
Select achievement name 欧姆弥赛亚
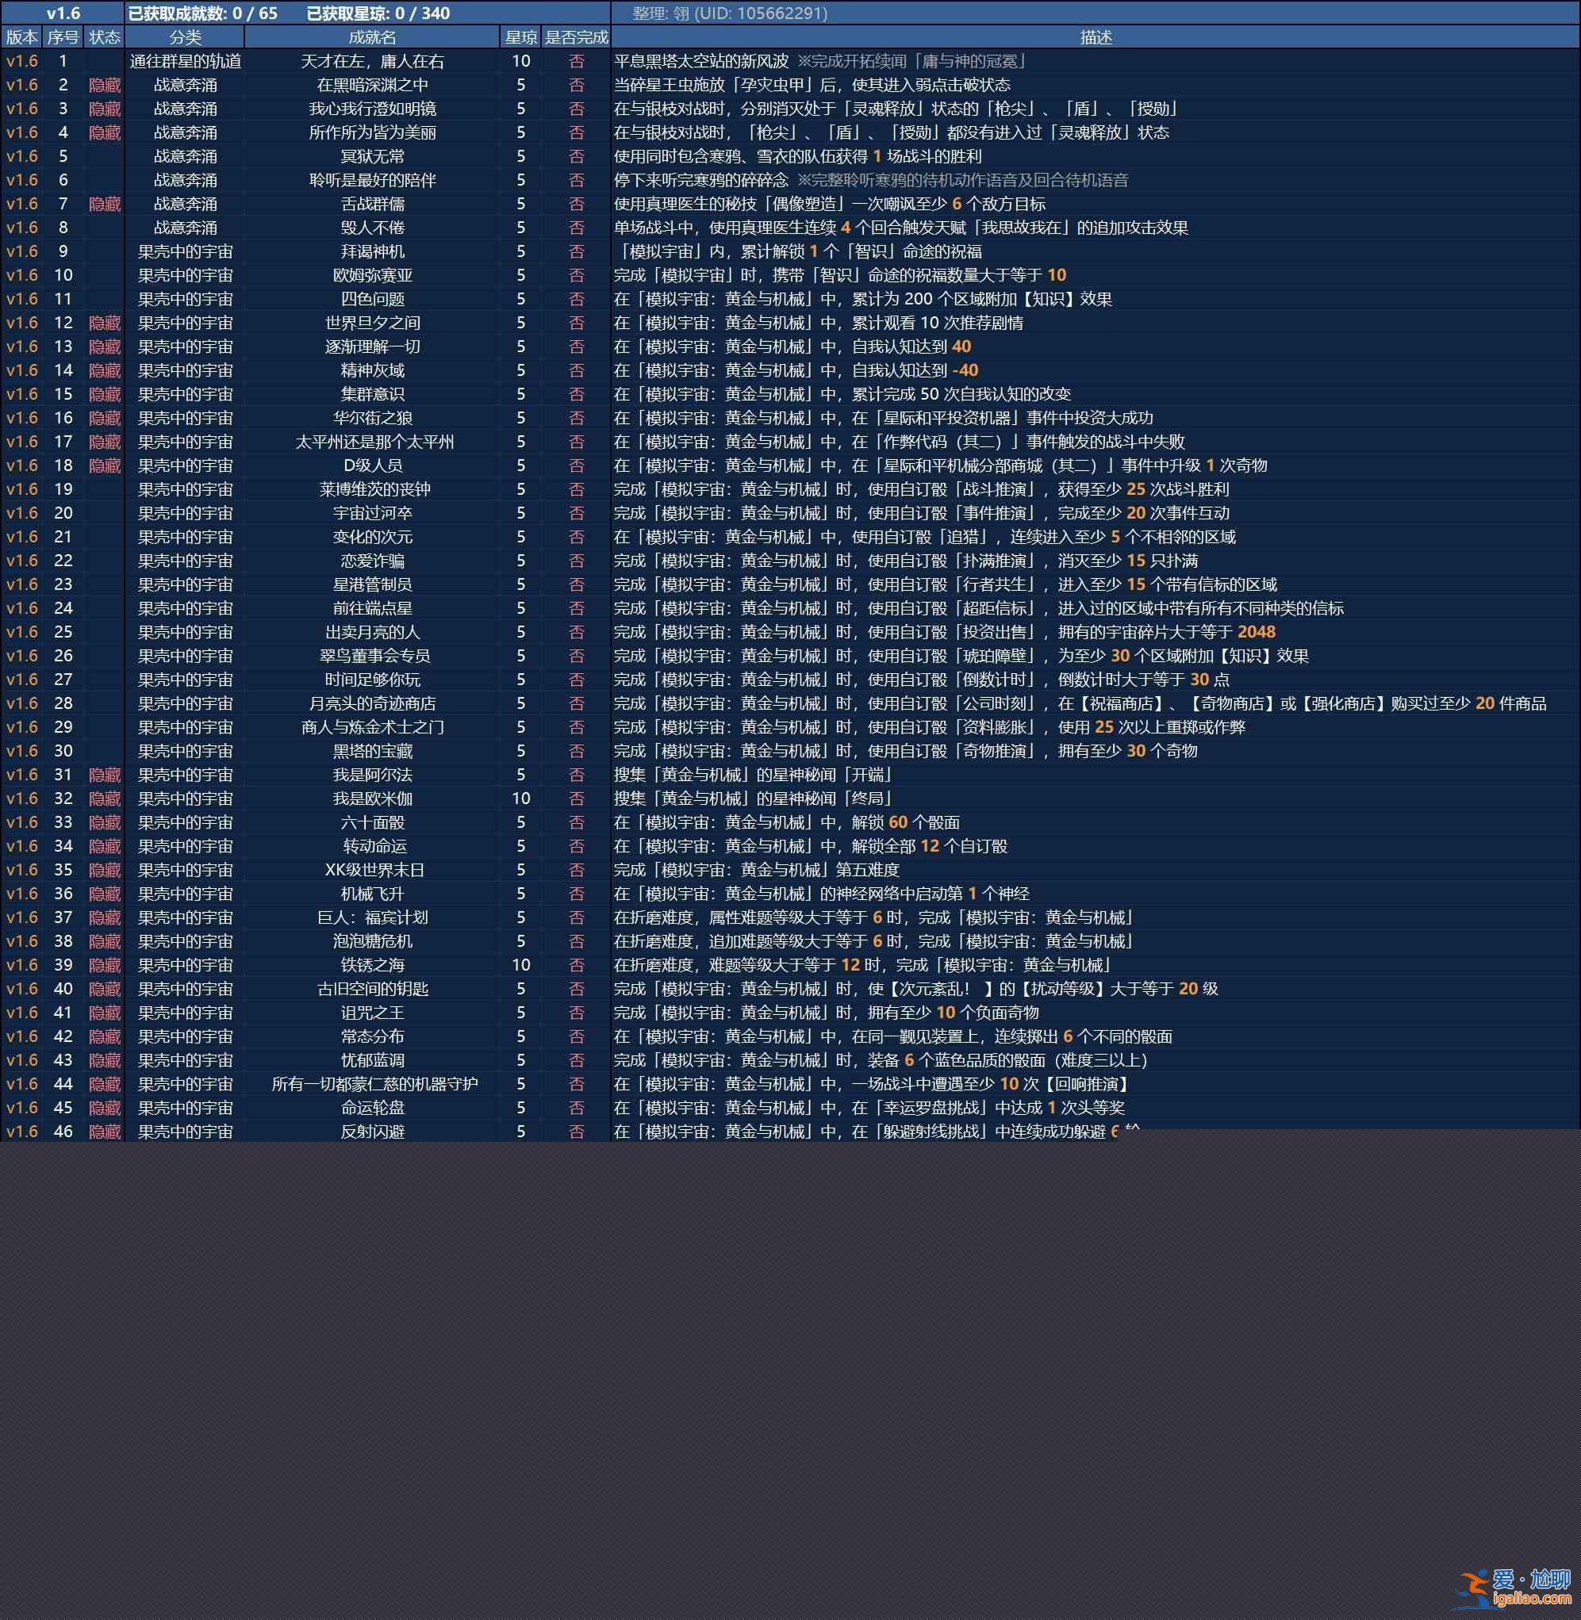pos(372,275)
